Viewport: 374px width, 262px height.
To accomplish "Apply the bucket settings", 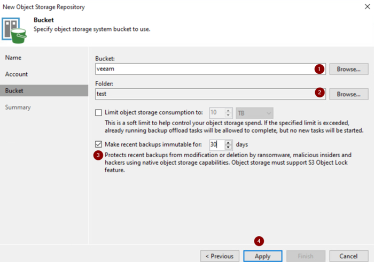I will 263,256.
